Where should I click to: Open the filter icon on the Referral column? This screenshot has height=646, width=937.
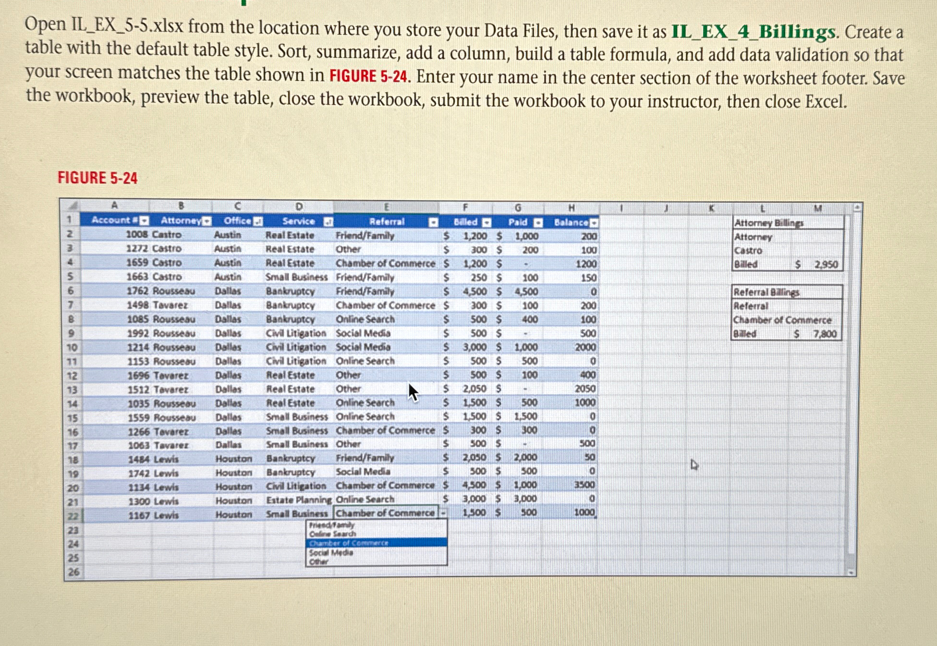point(435,221)
